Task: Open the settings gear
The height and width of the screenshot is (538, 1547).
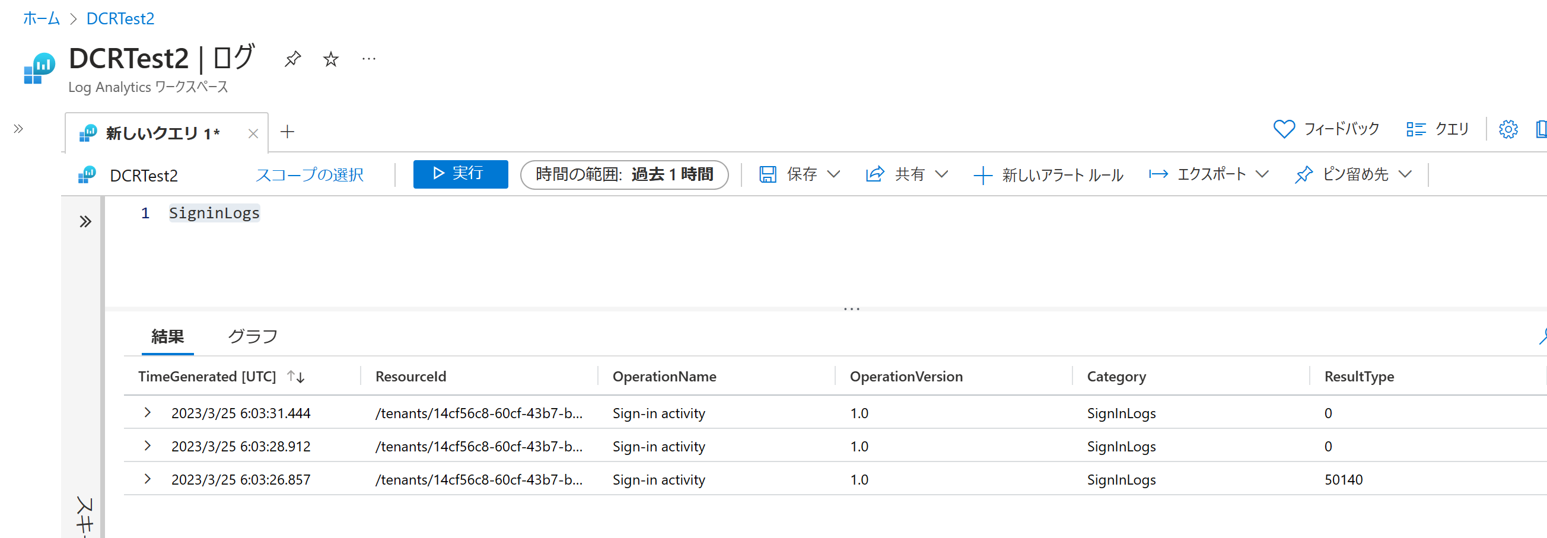Action: [1508, 129]
